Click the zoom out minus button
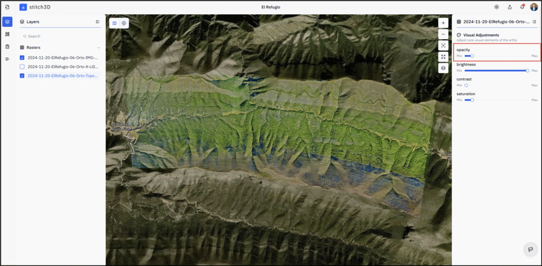Screen dimensions: 542x266 443,34
